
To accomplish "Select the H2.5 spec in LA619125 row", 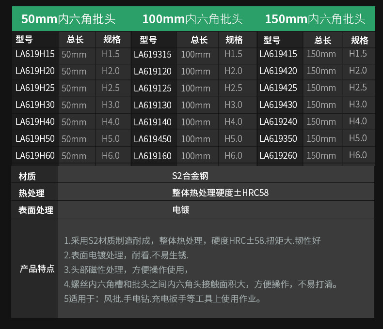I will [x=233, y=88].
